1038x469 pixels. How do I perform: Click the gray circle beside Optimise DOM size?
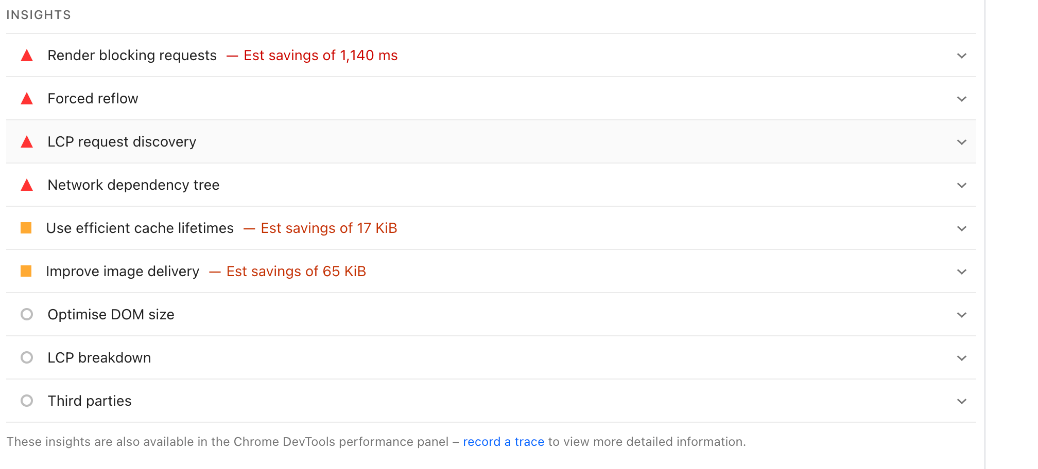tap(27, 315)
